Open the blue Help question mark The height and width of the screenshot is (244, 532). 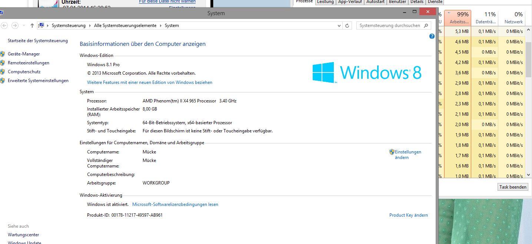[x=432, y=36]
